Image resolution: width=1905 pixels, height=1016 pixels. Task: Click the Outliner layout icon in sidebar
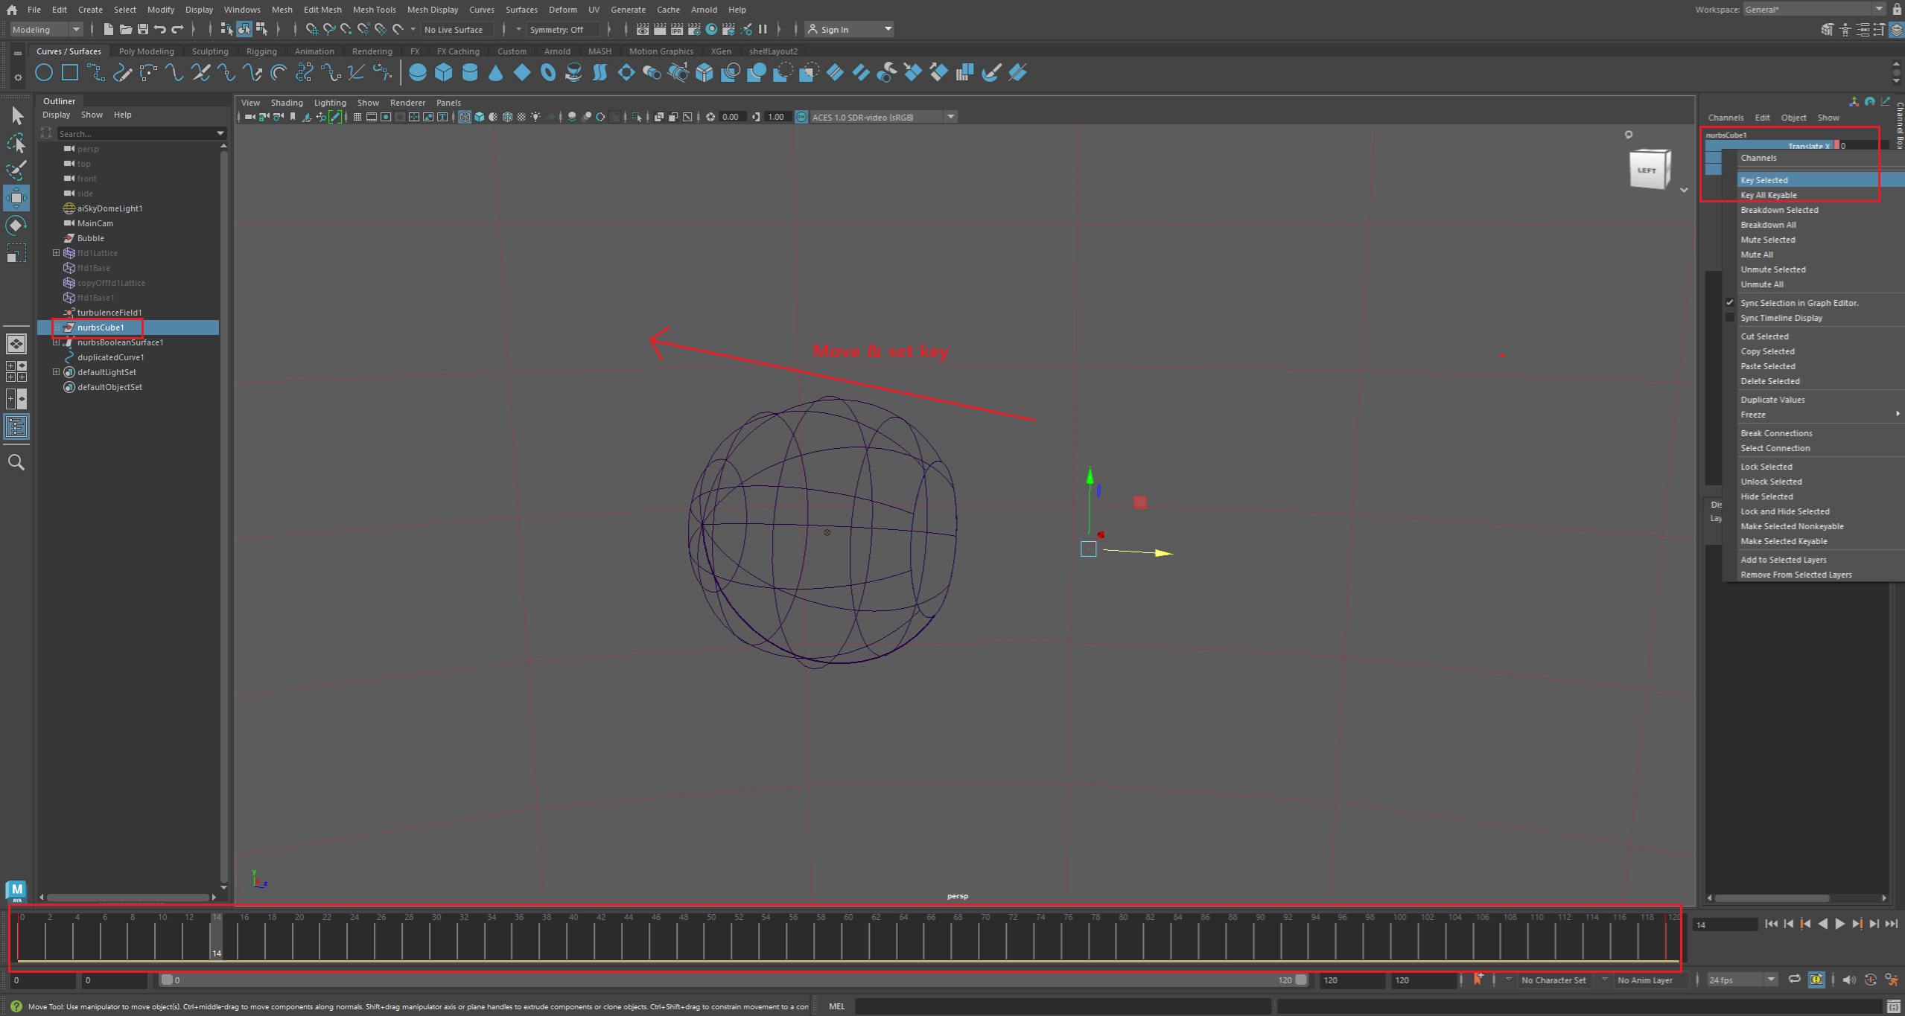(16, 426)
